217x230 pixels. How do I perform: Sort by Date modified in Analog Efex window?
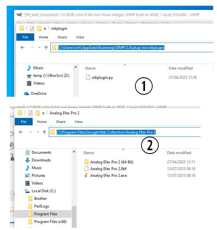click(179, 152)
